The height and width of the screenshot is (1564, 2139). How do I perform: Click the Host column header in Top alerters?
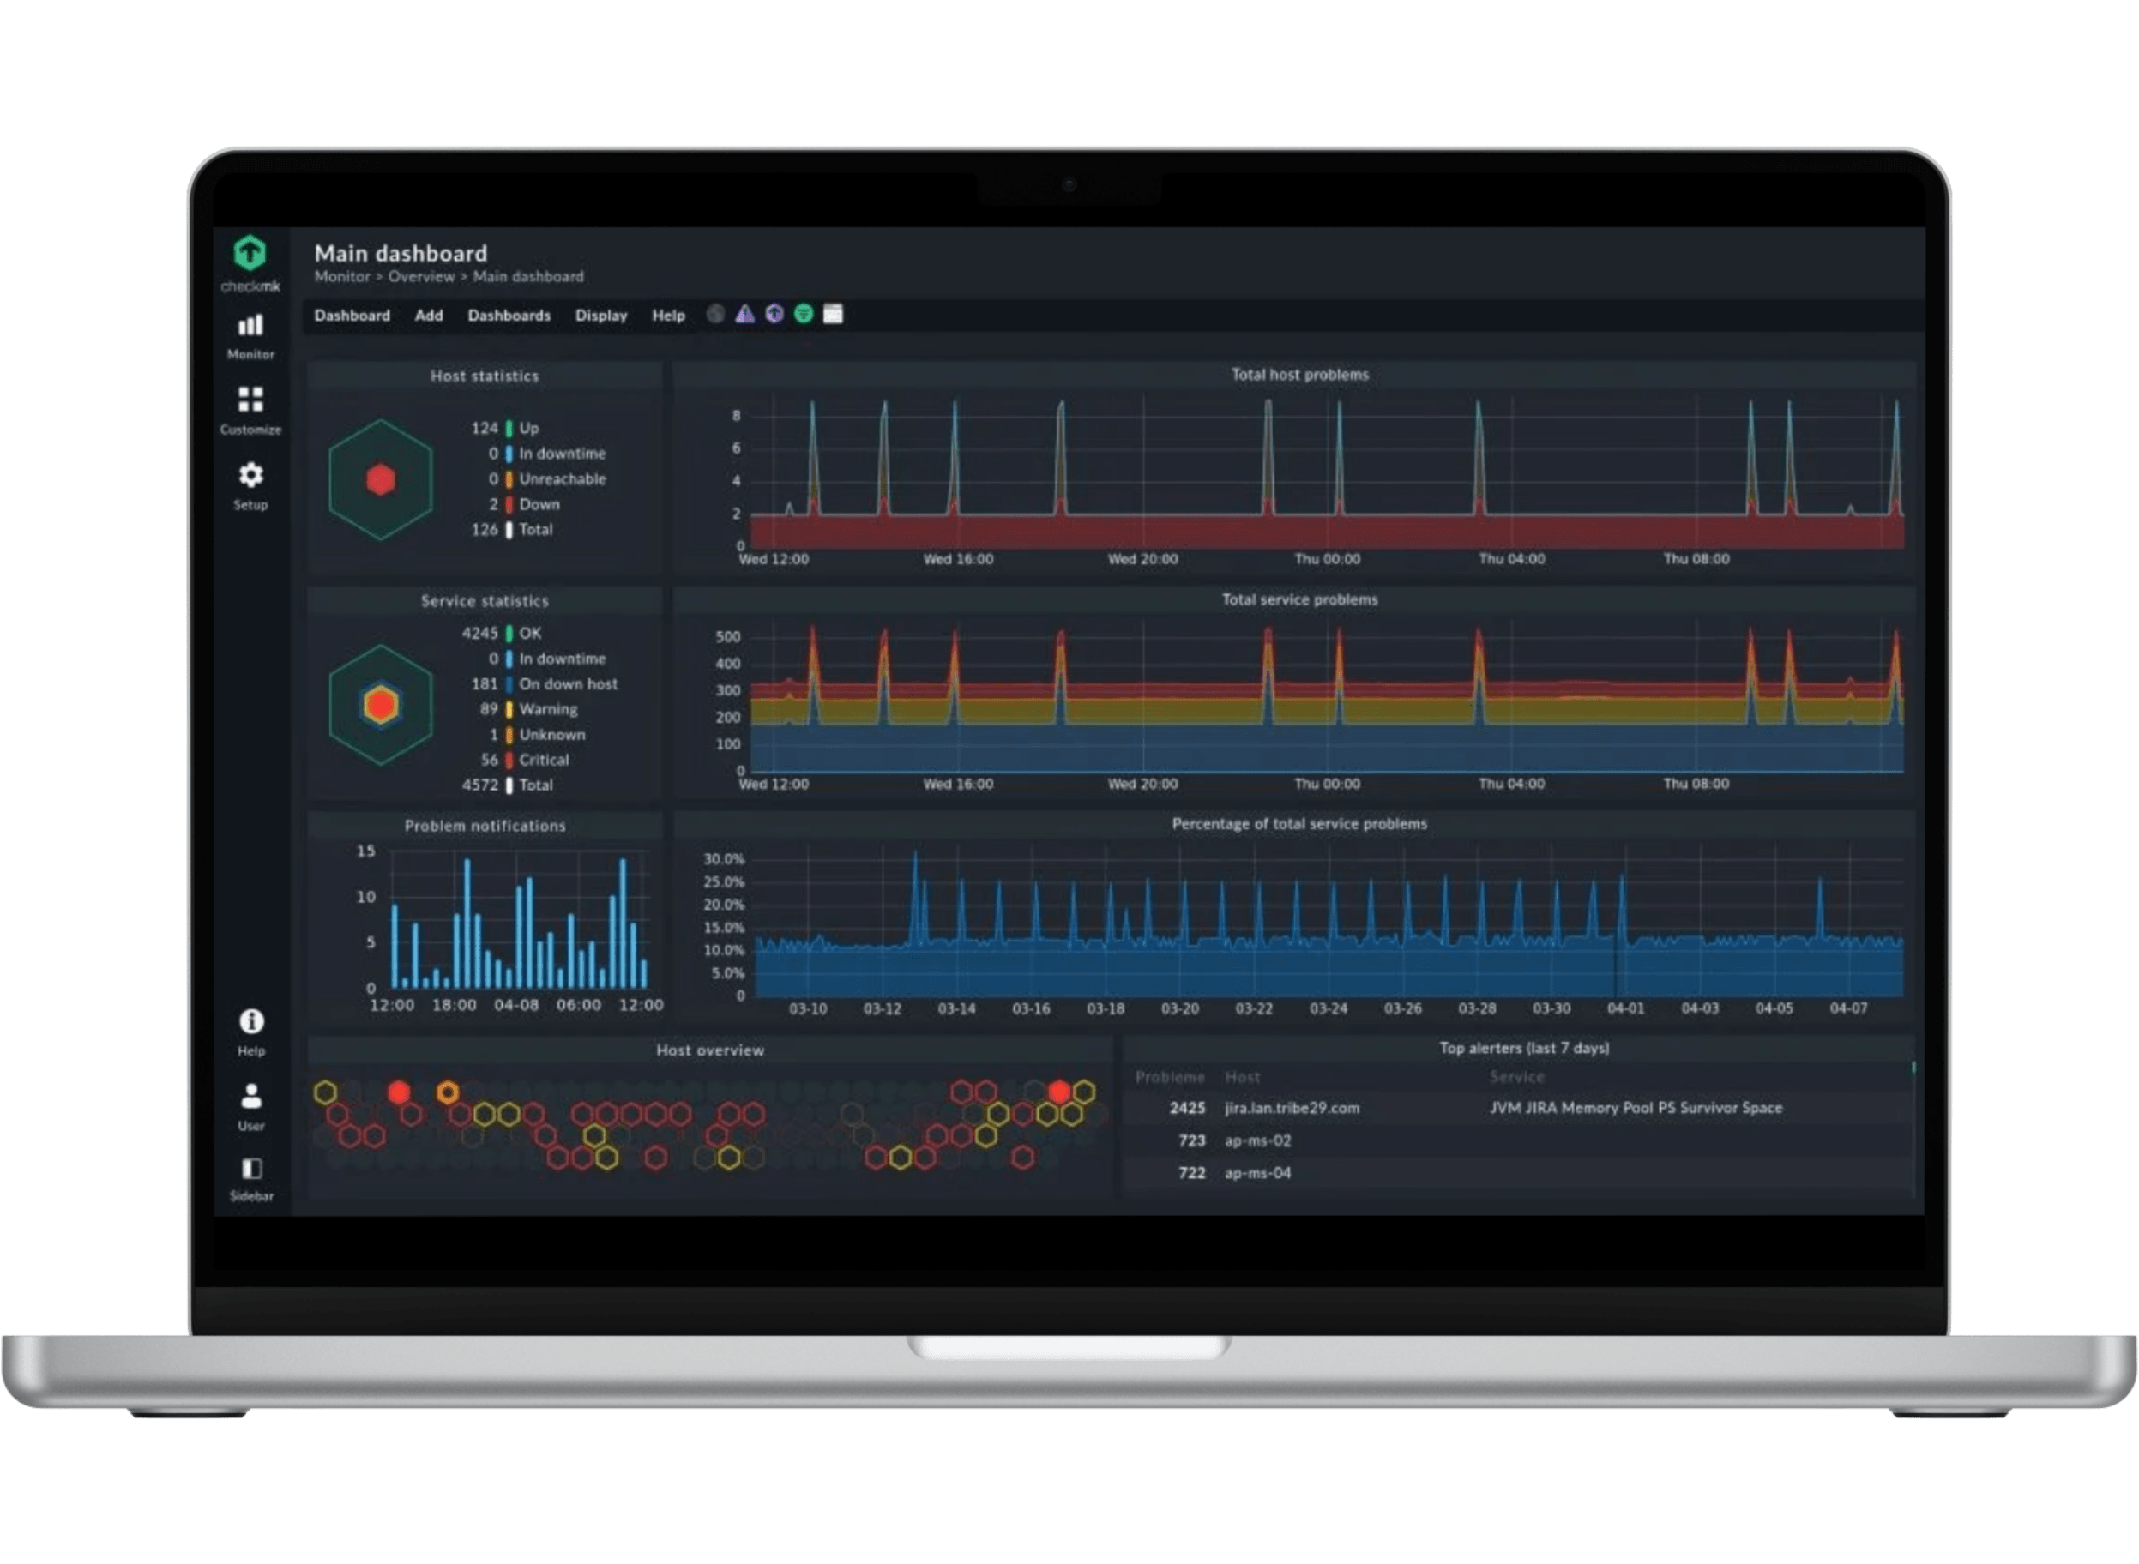1242,1079
